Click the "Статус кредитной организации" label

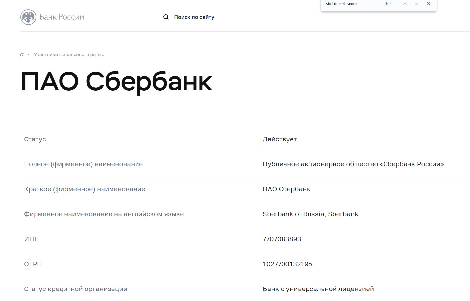(76, 289)
